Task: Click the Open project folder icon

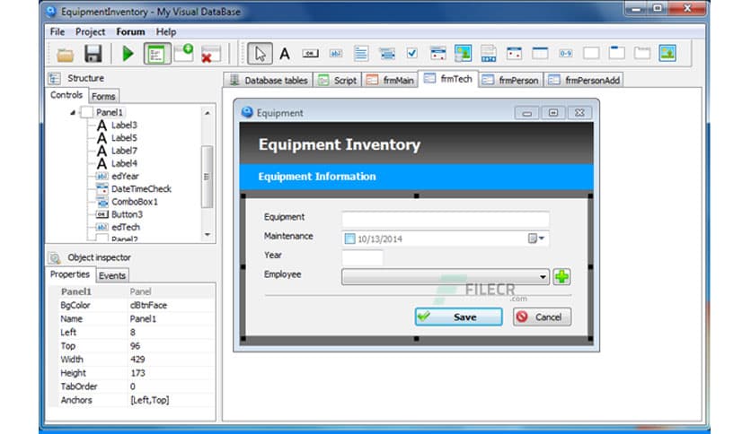Action: pyautogui.click(x=66, y=54)
